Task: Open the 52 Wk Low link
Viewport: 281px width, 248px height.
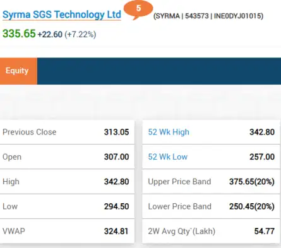Action: click(x=168, y=157)
